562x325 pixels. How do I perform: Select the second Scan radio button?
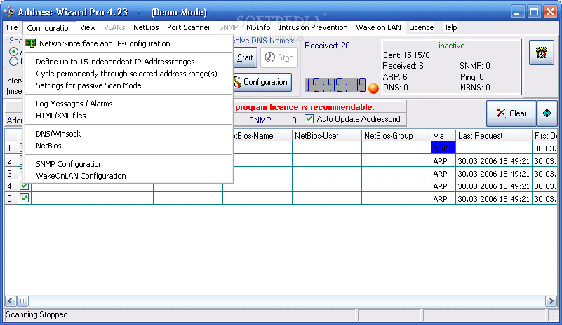click(13, 62)
